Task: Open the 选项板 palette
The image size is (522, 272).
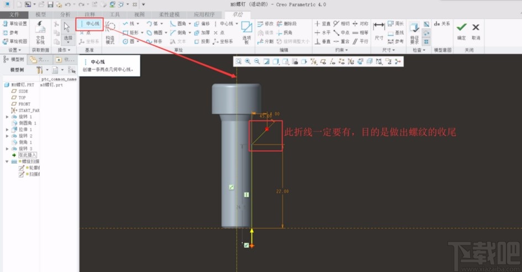Action: [247, 32]
